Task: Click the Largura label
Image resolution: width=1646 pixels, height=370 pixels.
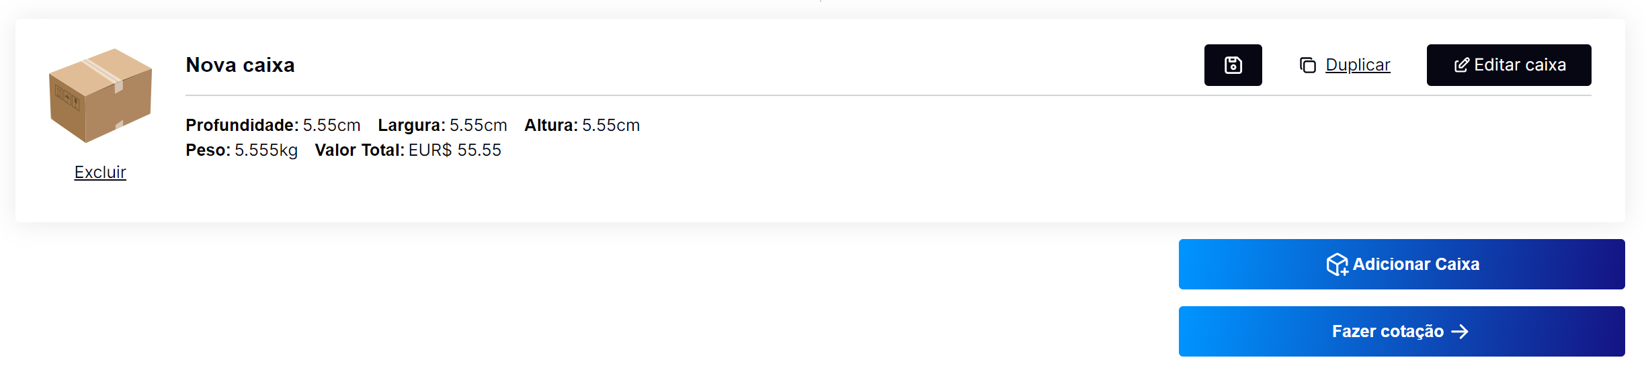Action: (x=411, y=126)
